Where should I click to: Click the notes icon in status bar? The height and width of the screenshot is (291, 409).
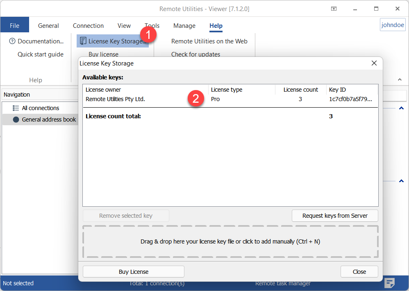[389, 283]
